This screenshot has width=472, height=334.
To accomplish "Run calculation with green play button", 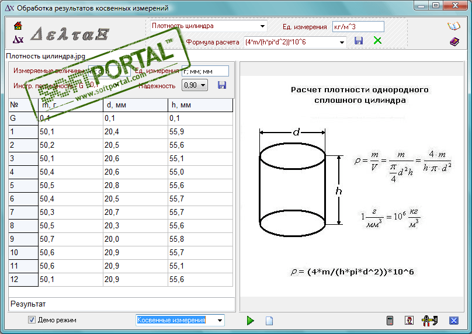I will (x=250, y=321).
